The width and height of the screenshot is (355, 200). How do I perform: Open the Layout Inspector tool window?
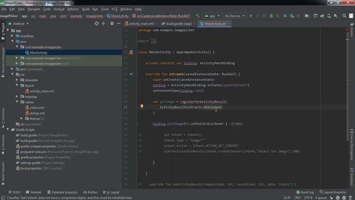[x=333, y=192]
